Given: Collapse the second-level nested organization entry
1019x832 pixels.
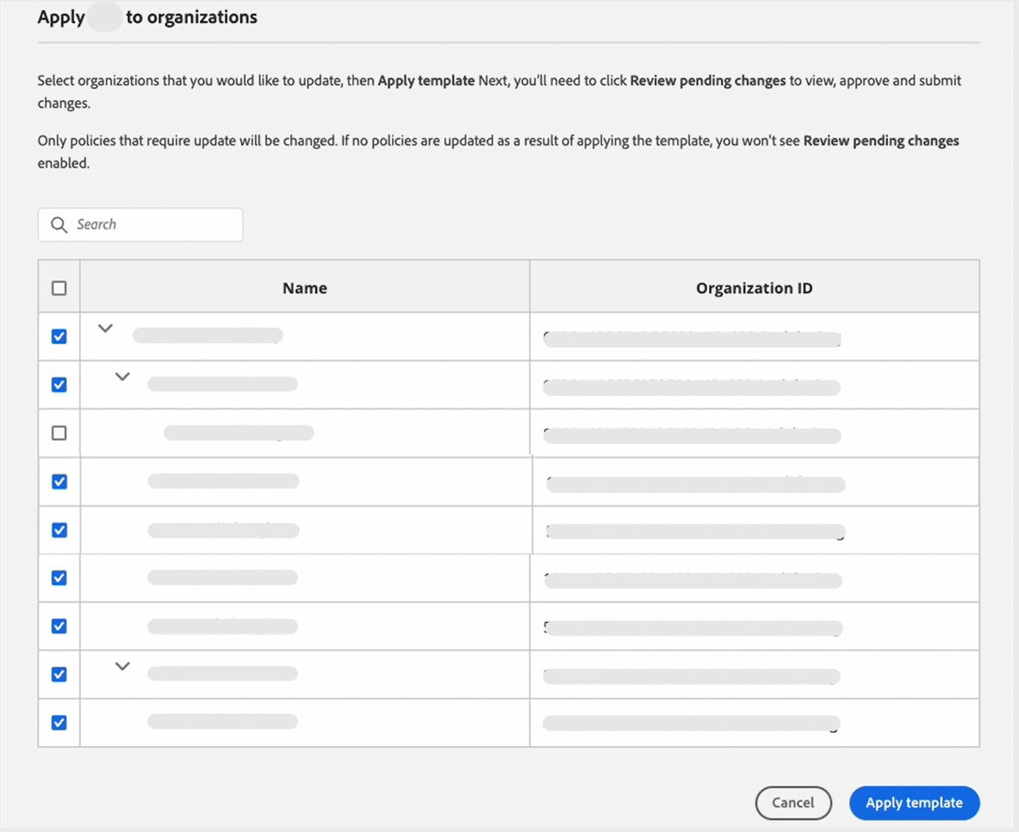Looking at the screenshot, I should [x=122, y=376].
